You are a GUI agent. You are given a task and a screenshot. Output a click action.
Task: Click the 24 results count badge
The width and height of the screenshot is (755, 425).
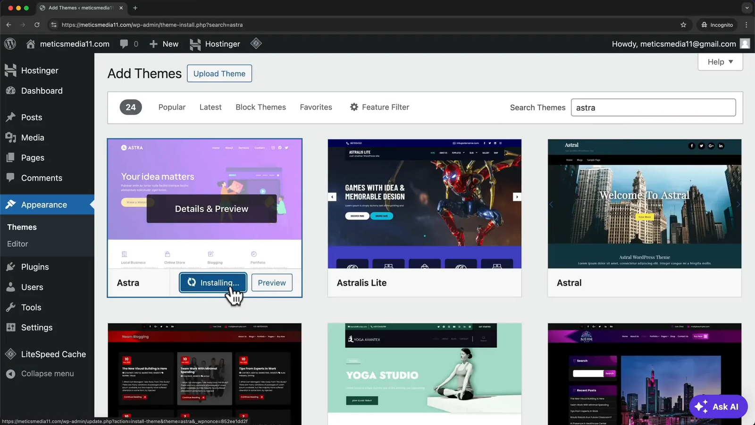tap(131, 107)
